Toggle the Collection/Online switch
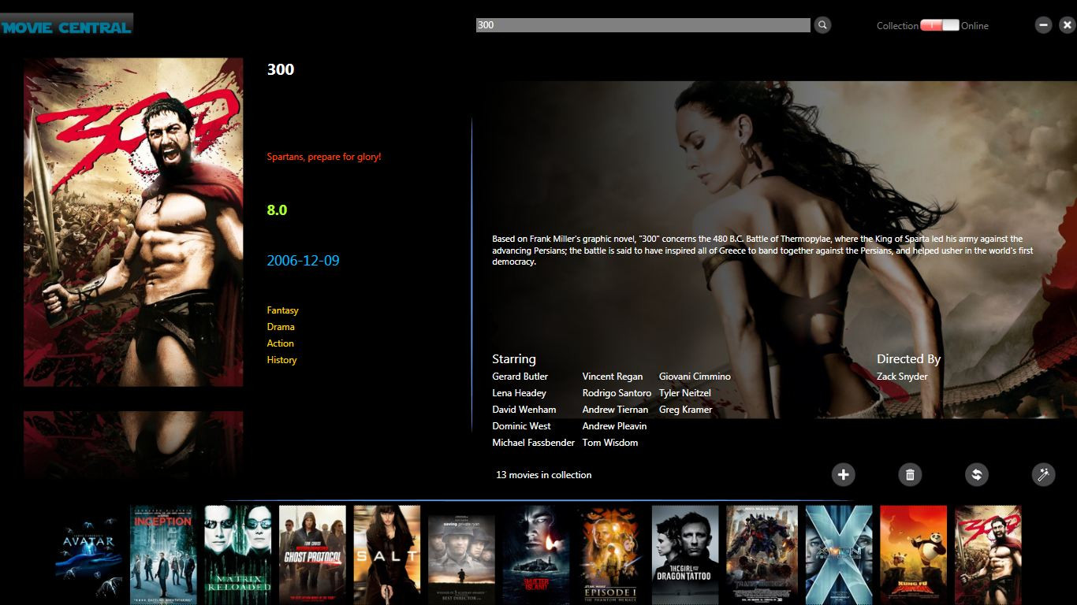Viewport: 1077px width, 605px height. [x=940, y=25]
